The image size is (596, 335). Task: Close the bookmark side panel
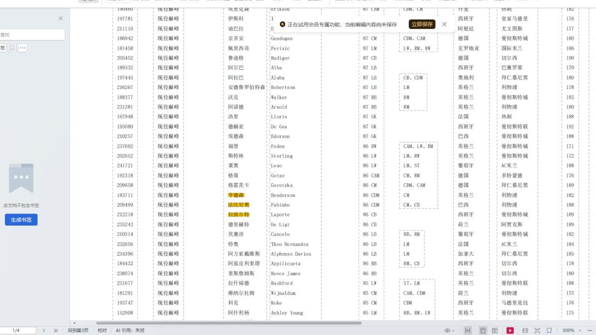[x=61, y=18]
